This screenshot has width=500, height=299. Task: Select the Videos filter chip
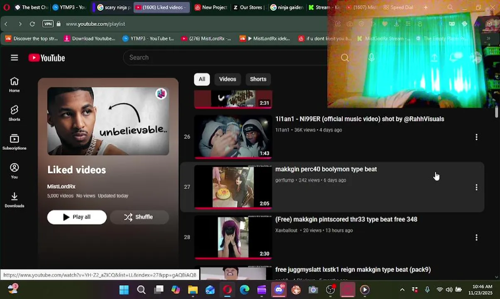[228, 79]
